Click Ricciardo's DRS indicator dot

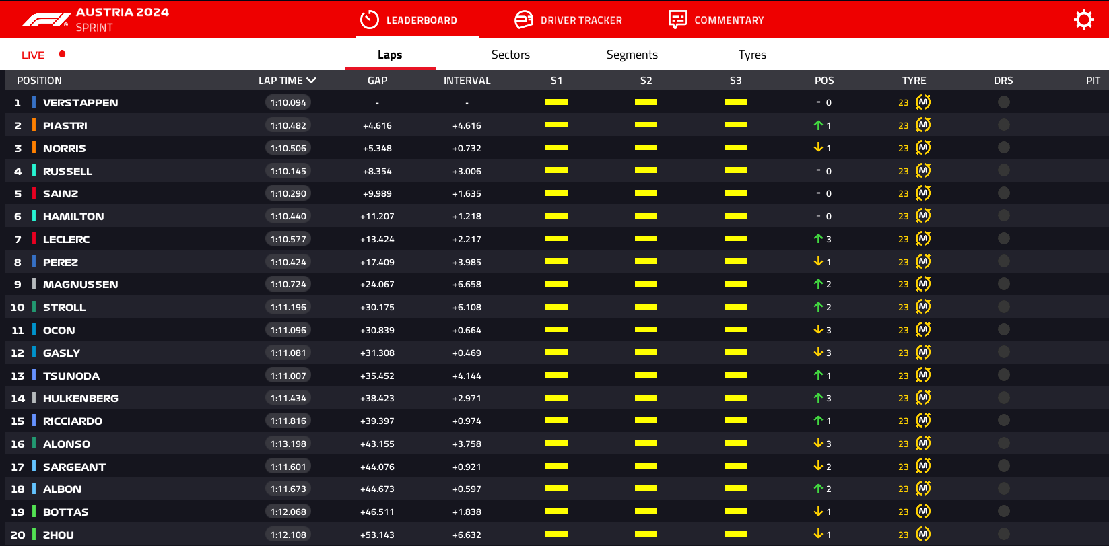pyautogui.click(x=1004, y=421)
